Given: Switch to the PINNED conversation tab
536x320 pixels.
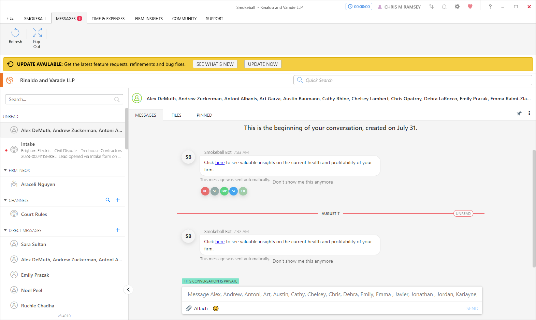Looking at the screenshot, I should (204, 115).
